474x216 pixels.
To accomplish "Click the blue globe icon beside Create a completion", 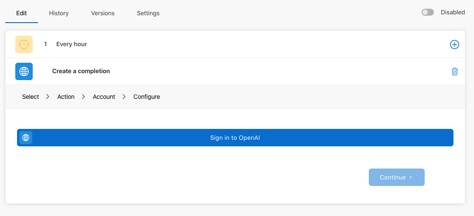I will tap(24, 71).
